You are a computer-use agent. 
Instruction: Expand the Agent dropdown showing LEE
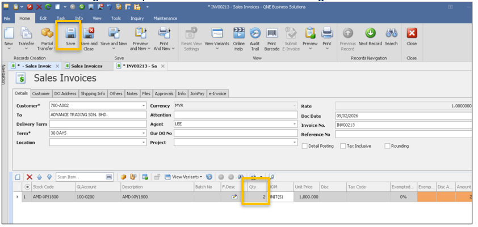click(x=295, y=124)
